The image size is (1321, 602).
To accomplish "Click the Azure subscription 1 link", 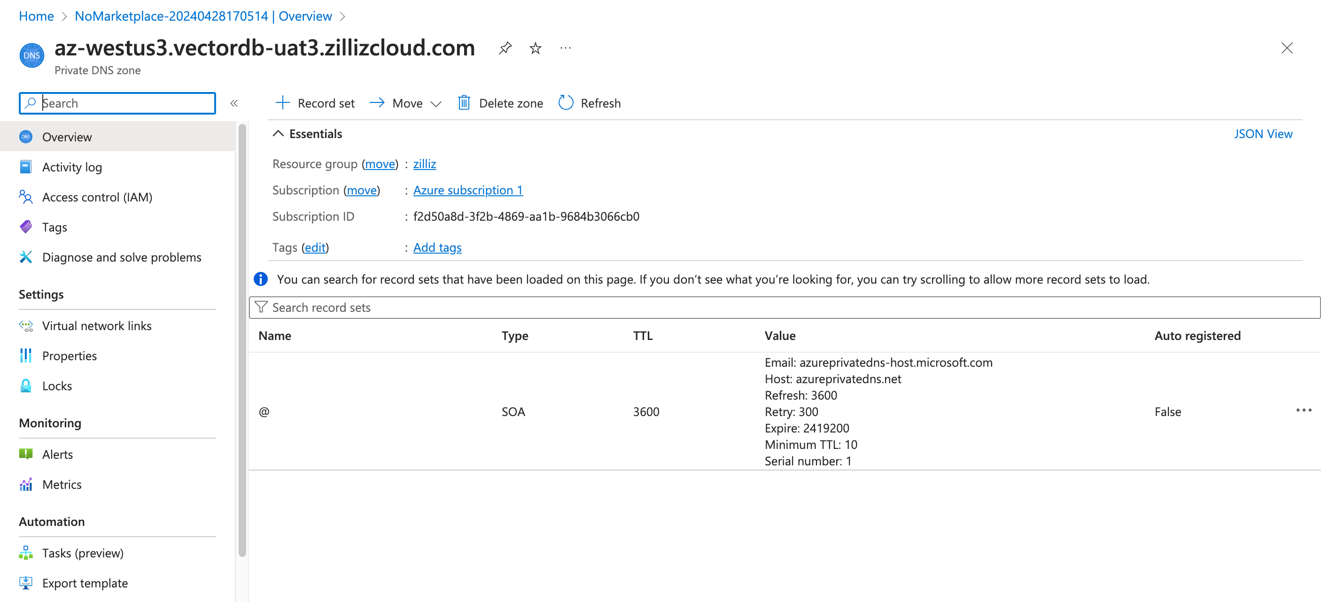I will 467,189.
